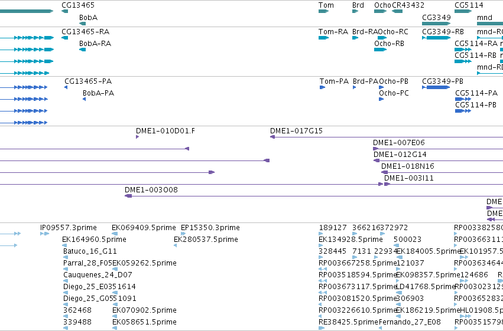Open transcript Tom-RA
This screenshot has width=503, height=331.
(x=324, y=38)
